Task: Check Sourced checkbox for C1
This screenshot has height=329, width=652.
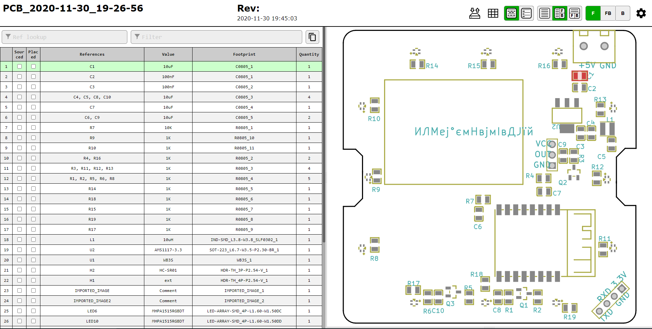Action: coord(19,67)
